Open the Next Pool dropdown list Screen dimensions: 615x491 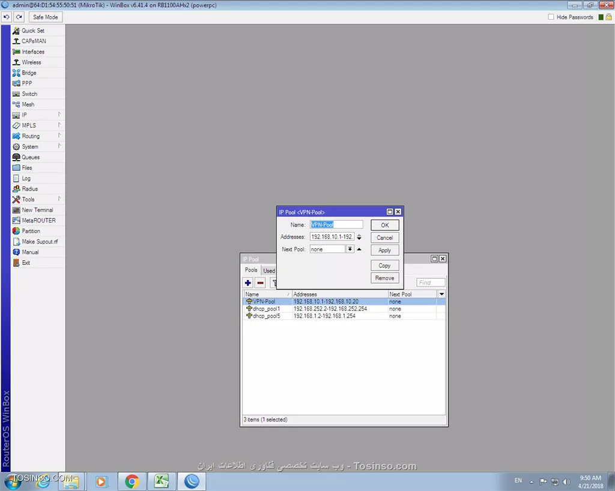pyautogui.click(x=350, y=249)
